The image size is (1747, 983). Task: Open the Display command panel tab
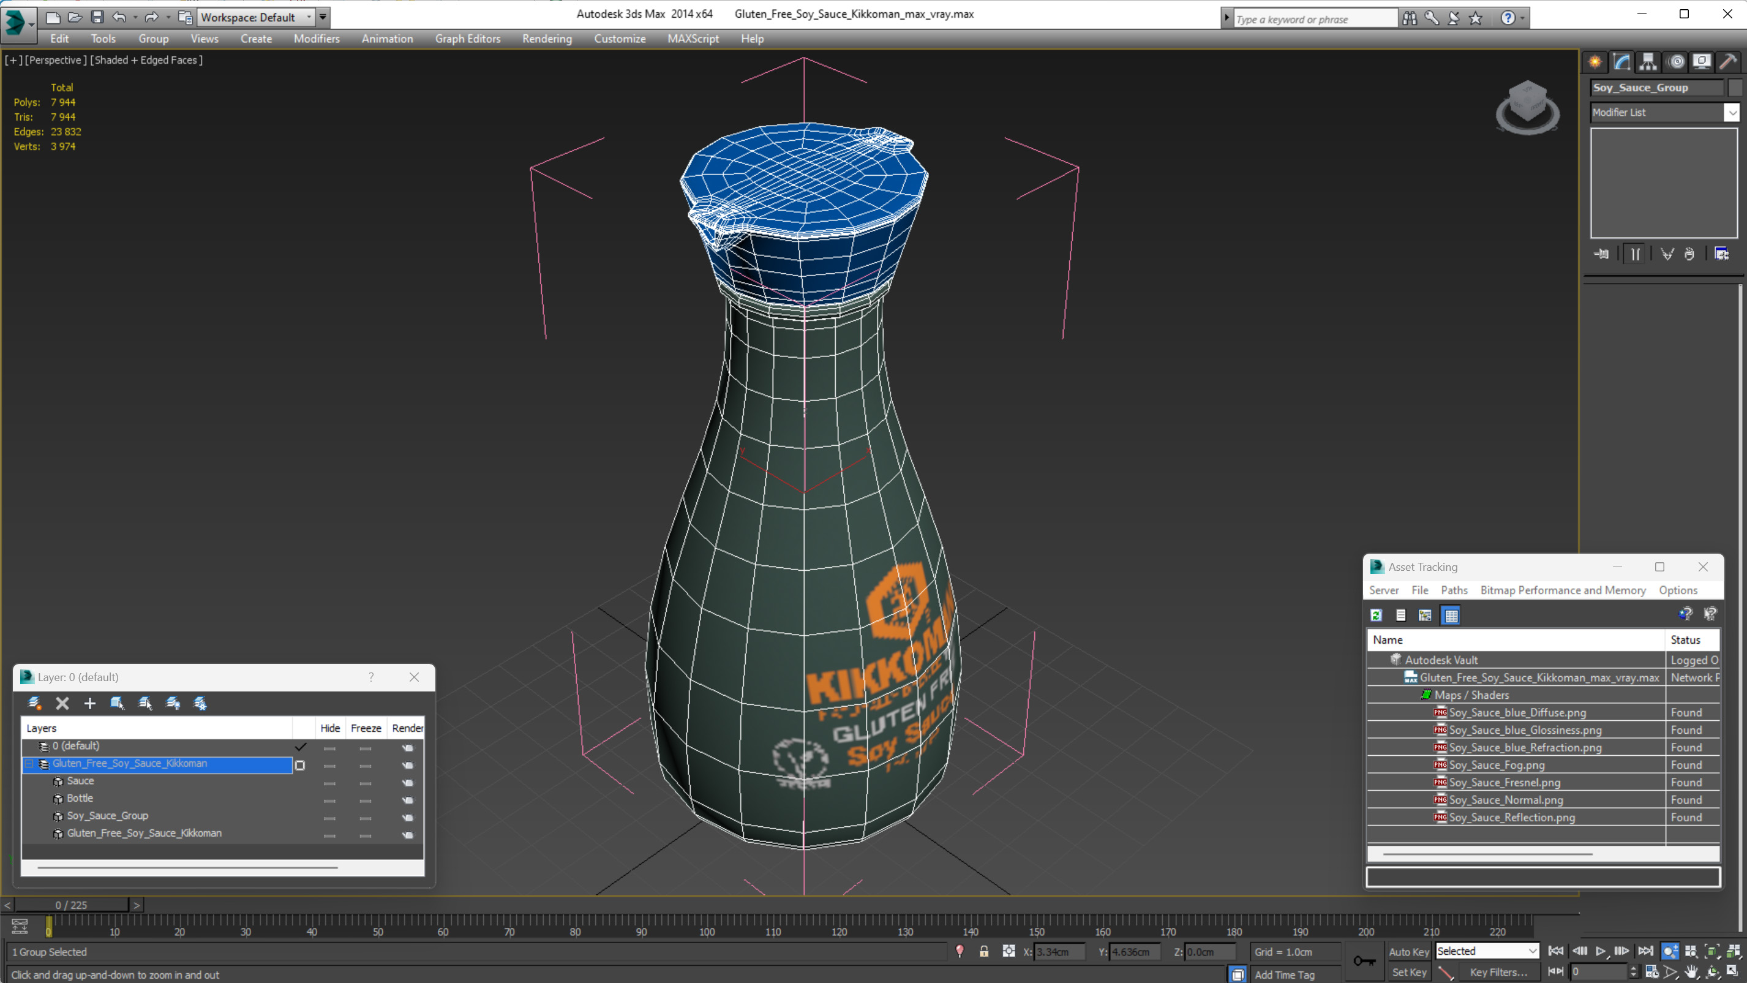(1702, 62)
